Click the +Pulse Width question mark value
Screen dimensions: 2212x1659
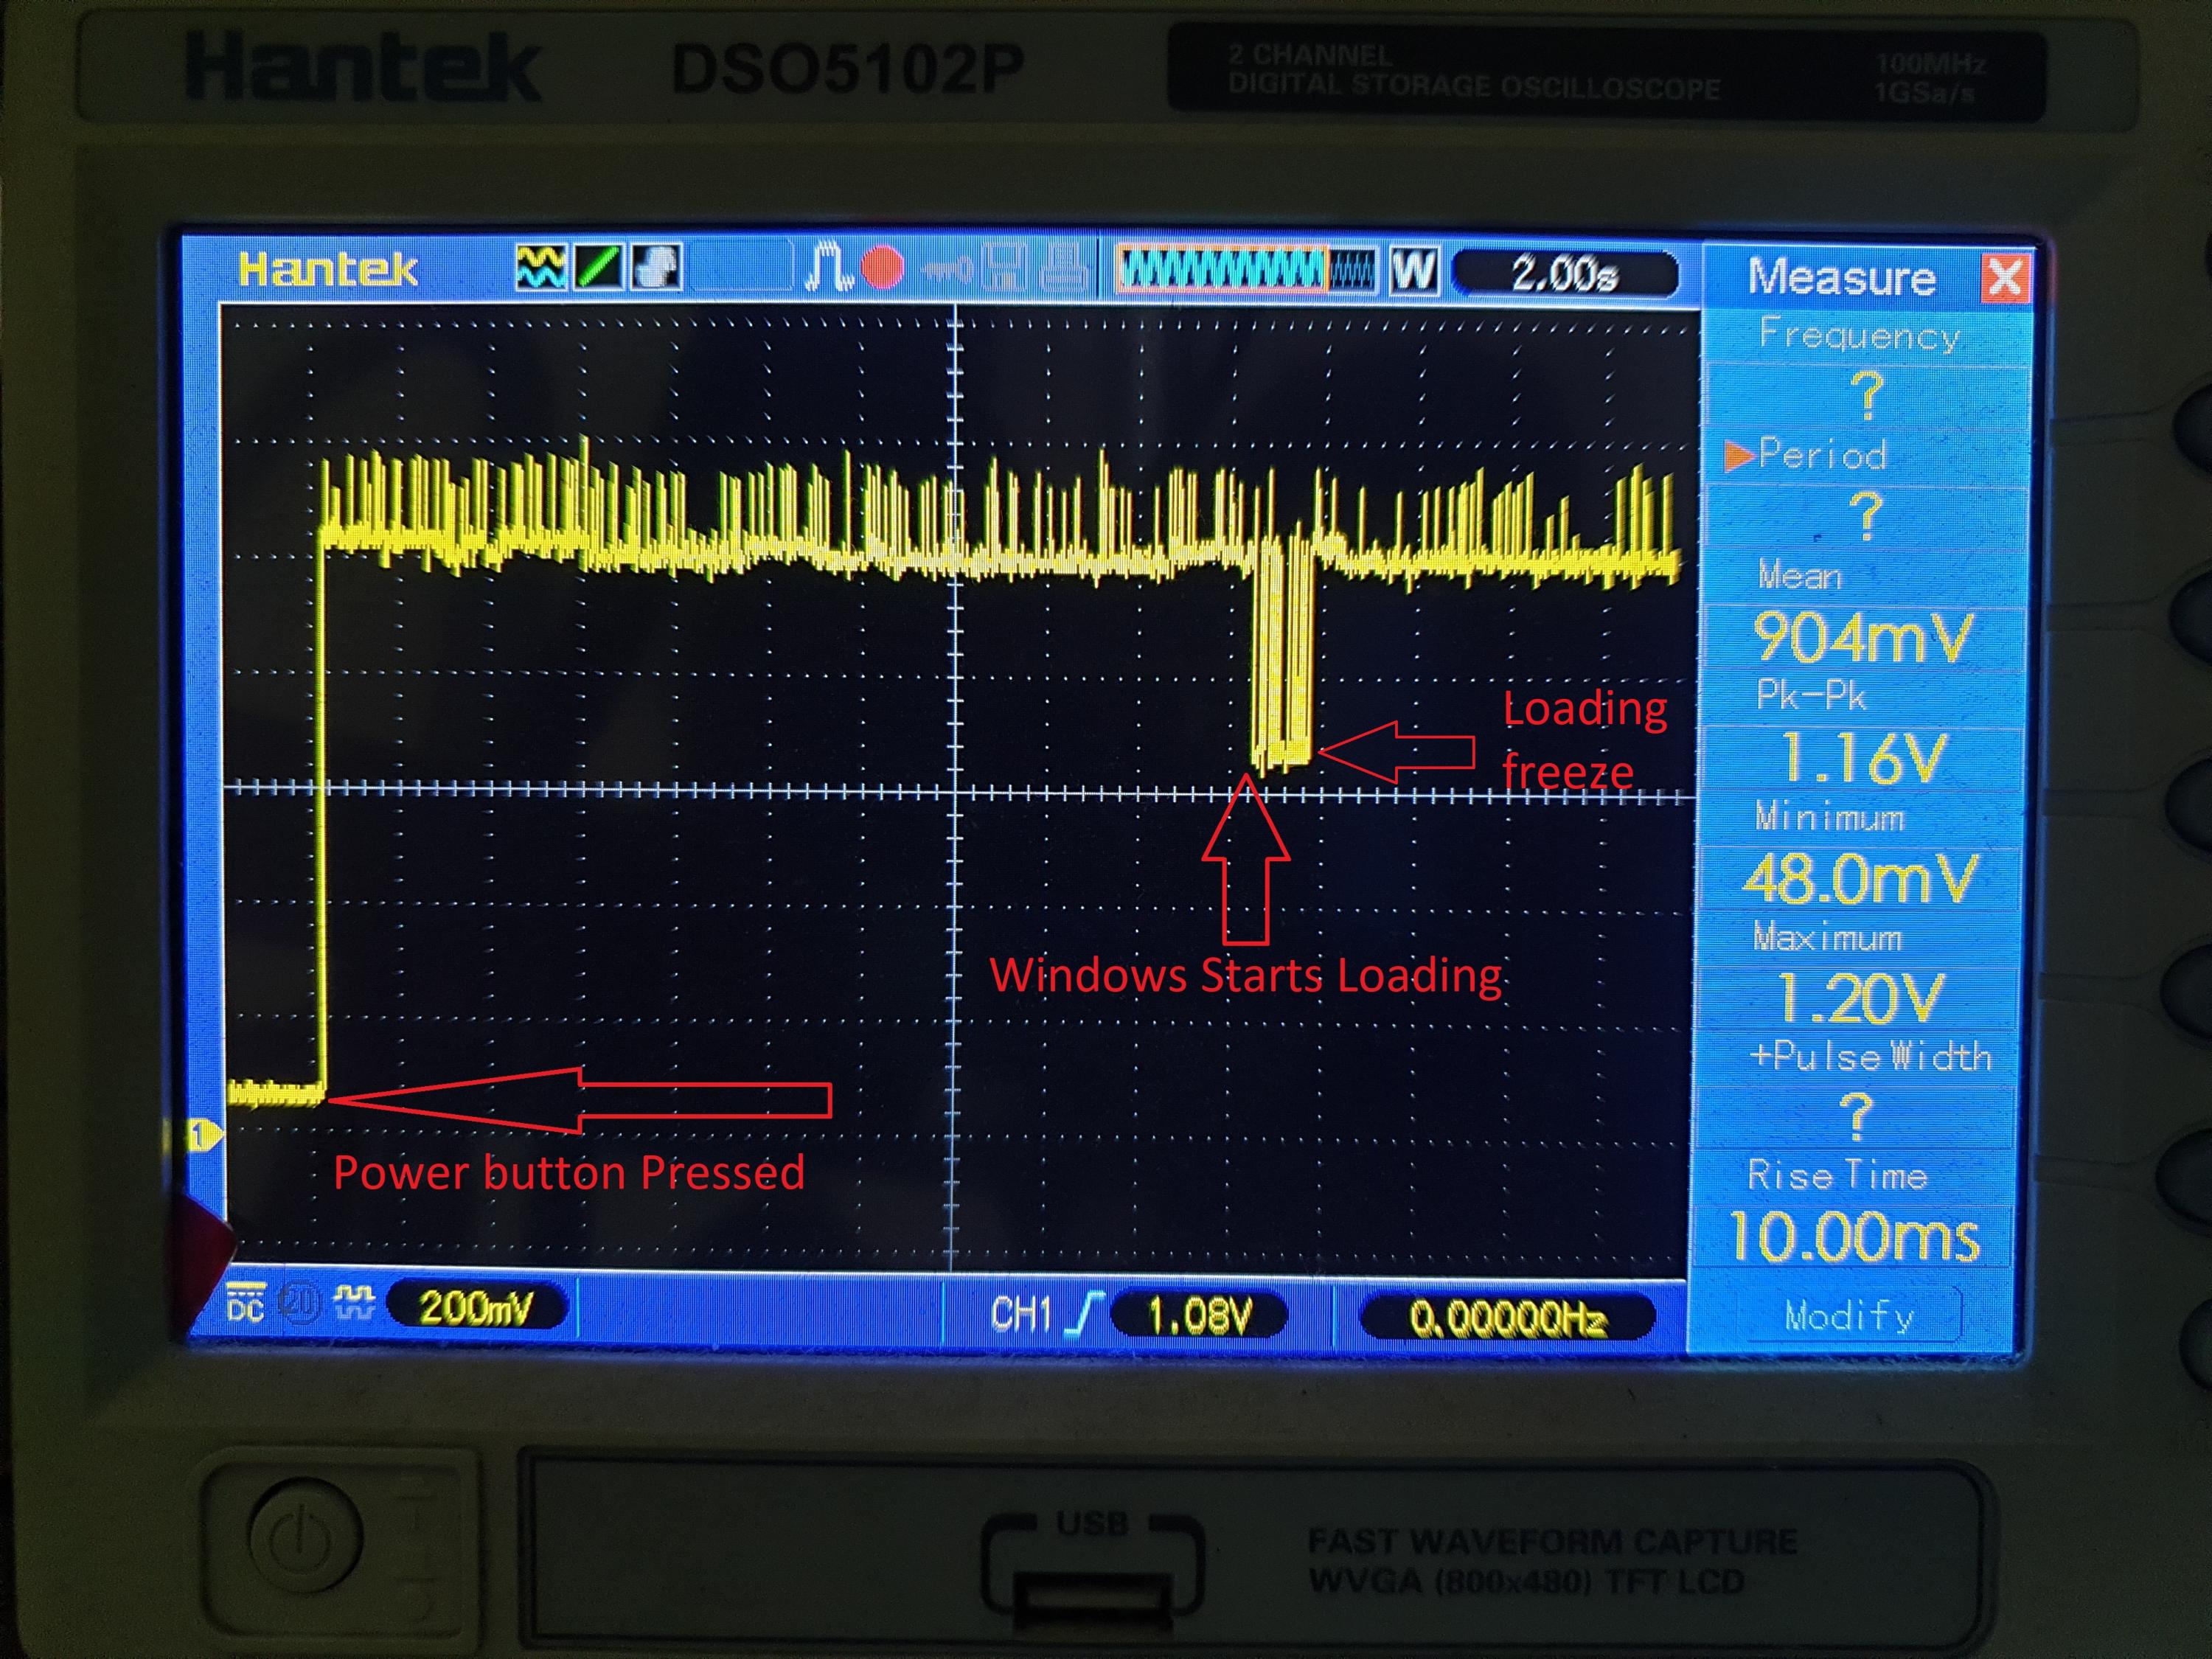[1857, 1116]
